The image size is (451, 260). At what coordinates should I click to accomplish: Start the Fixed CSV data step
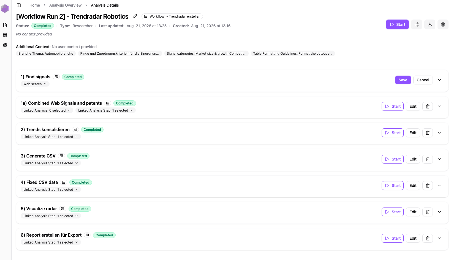pyautogui.click(x=393, y=186)
